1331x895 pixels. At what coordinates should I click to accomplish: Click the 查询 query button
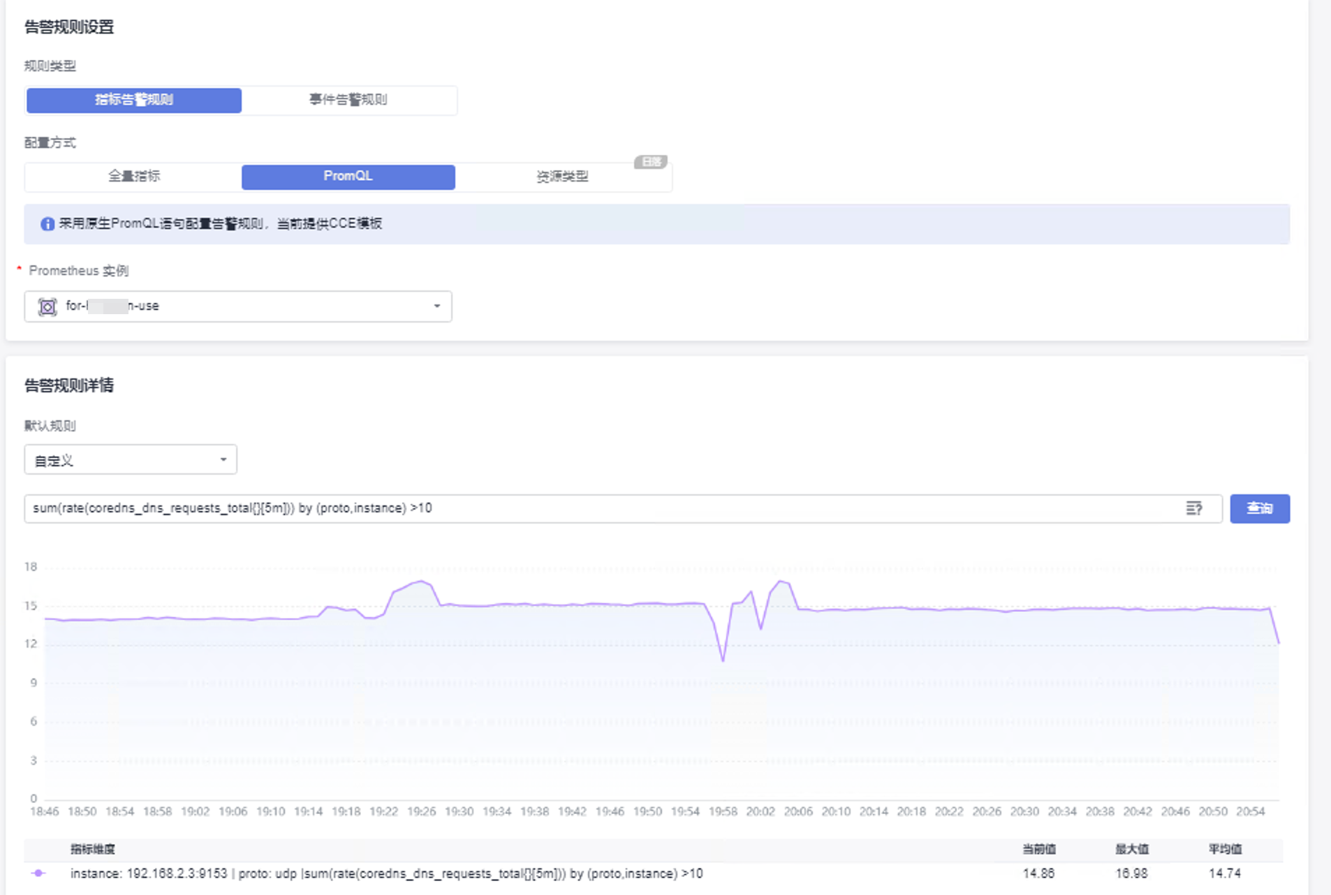click(x=1259, y=508)
